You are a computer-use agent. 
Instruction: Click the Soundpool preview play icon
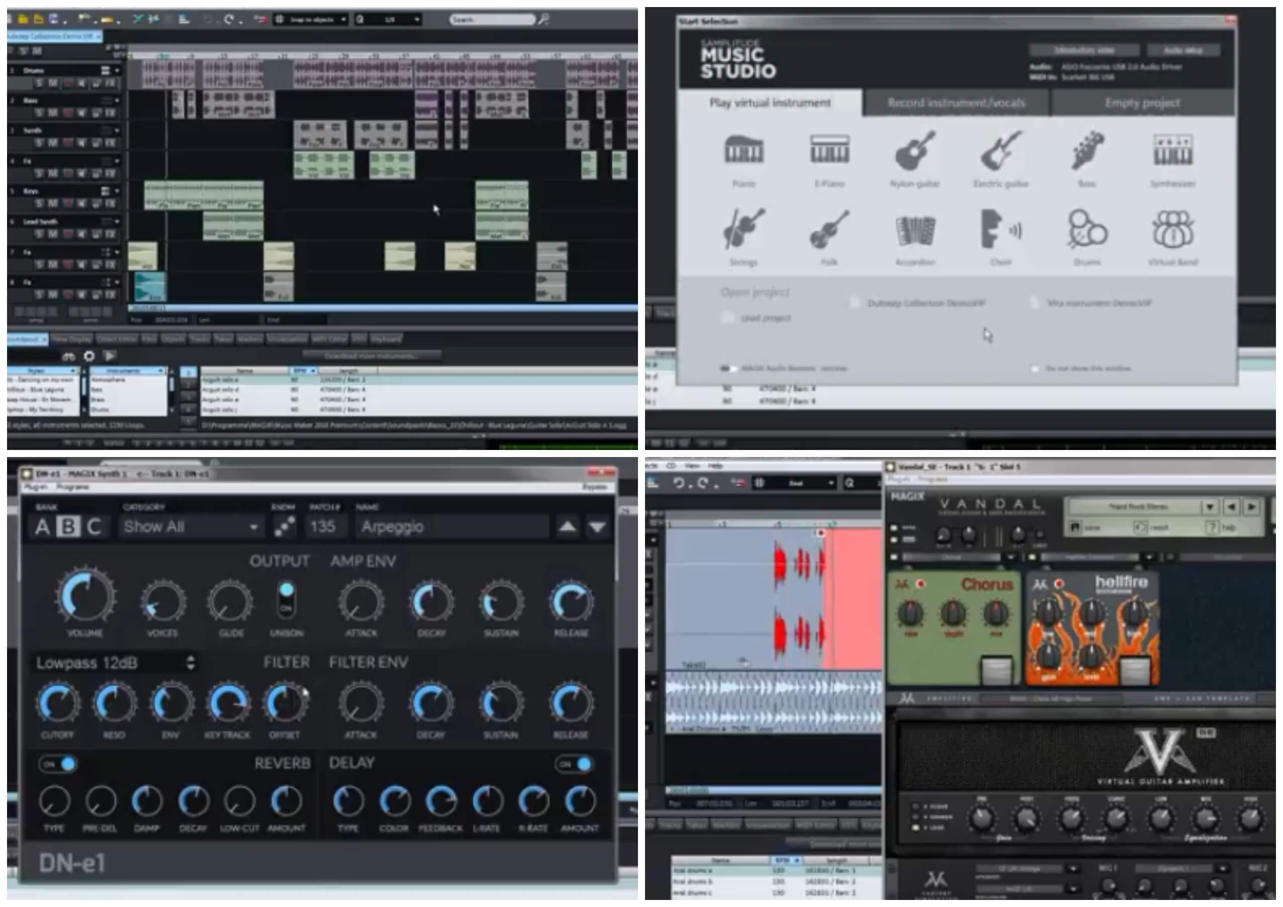(x=110, y=356)
